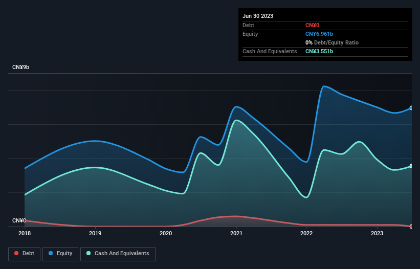Click the 2019 x-axis label
Screen dimensions: 420x269
95,233
